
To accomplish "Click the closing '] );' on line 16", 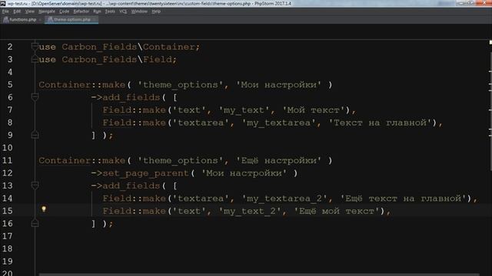I will [x=102, y=223].
